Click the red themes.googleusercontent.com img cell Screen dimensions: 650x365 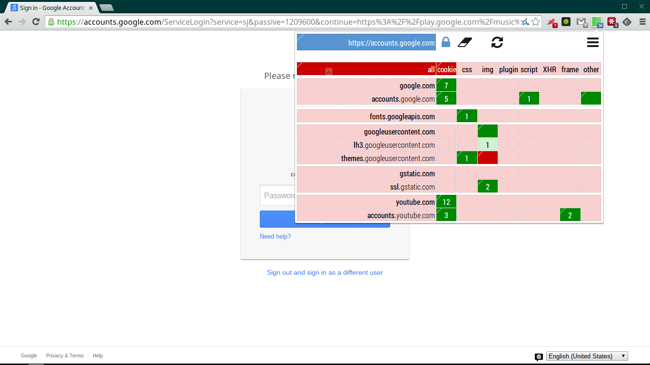[x=488, y=158]
